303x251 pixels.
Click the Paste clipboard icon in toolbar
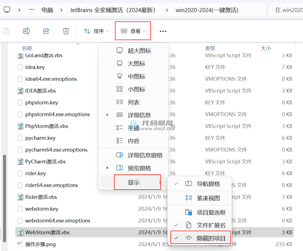tap(7, 31)
